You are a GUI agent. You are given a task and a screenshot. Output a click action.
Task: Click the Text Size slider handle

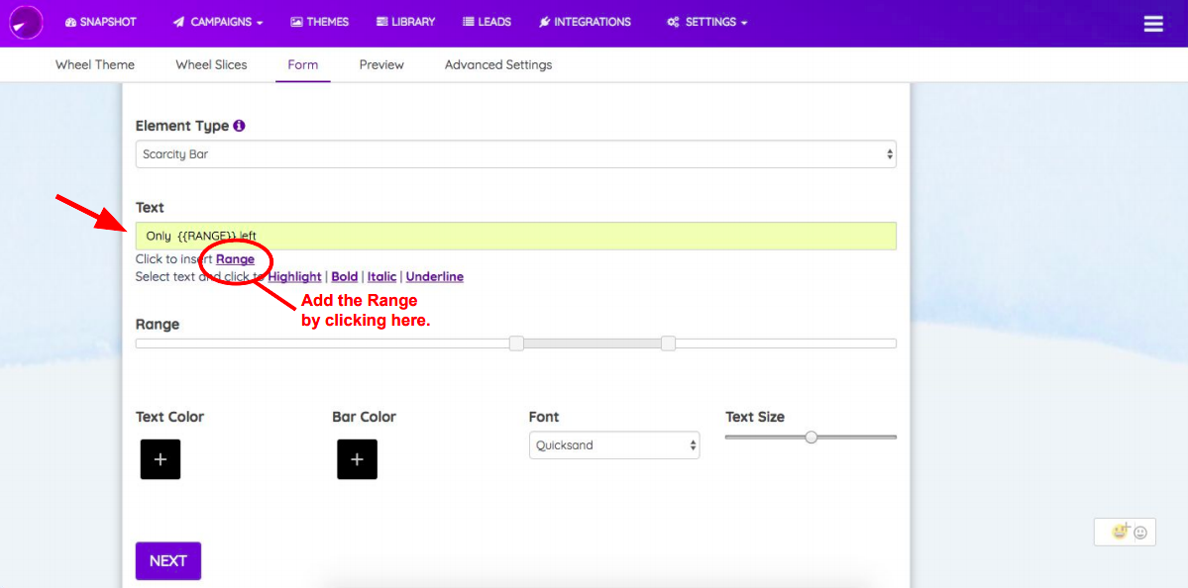click(x=811, y=437)
